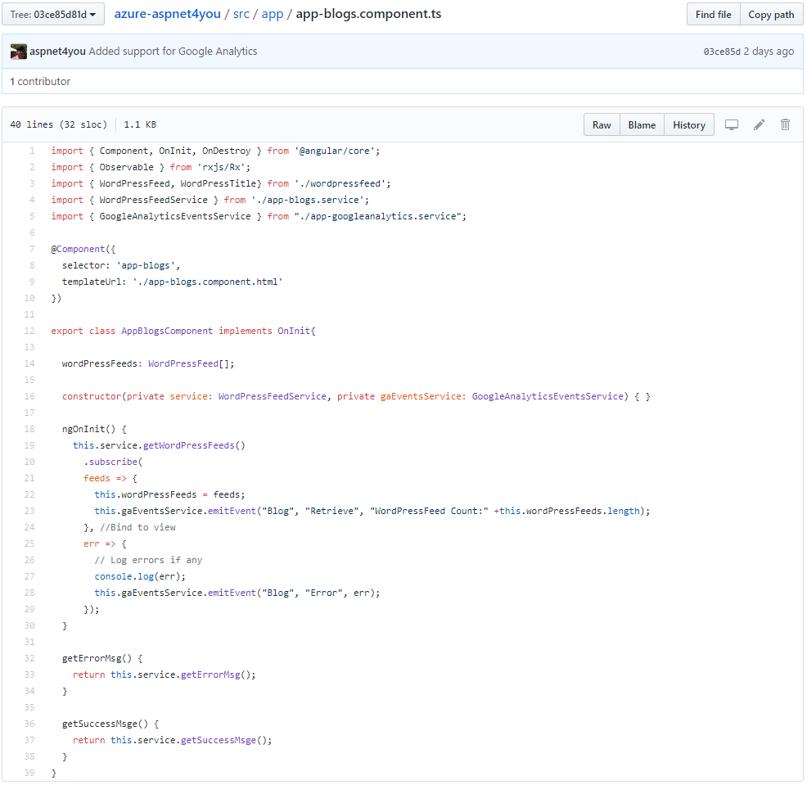The height and width of the screenshot is (785, 807).
Task: Select line number 7
Action: 32,249
